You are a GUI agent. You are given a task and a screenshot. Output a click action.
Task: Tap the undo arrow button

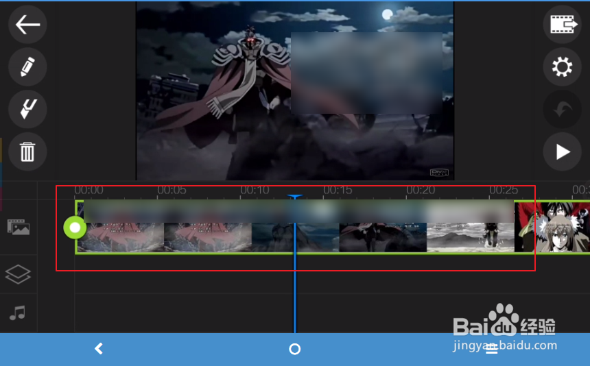coord(563,110)
